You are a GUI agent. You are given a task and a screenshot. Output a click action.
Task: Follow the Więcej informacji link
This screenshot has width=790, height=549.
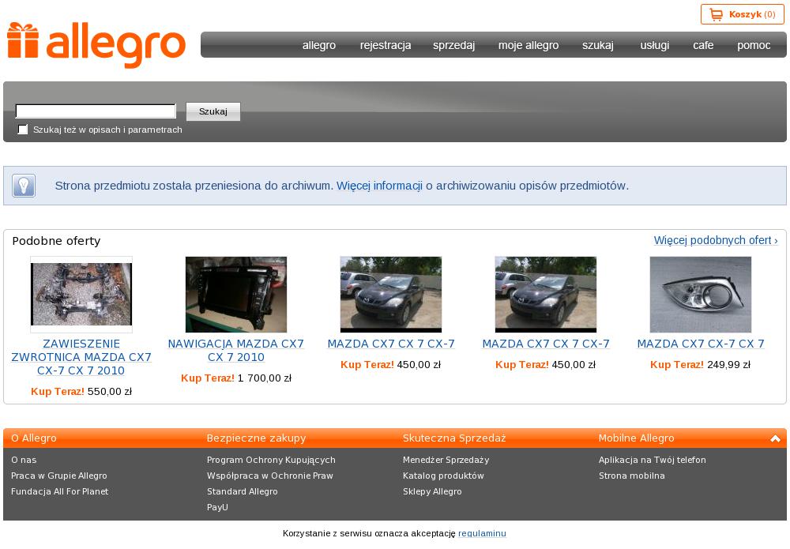tap(379, 186)
